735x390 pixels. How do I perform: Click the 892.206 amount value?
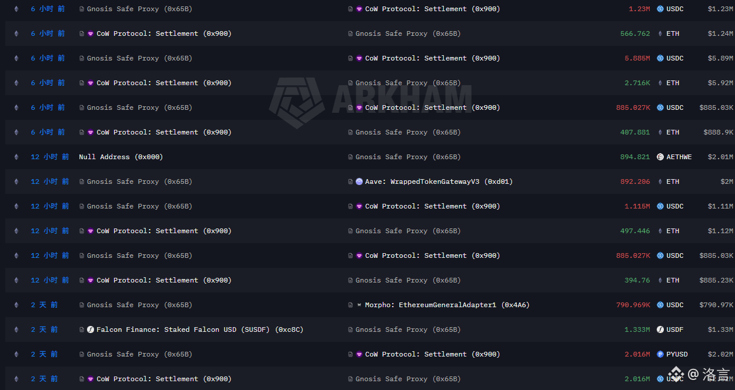click(635, 181)
